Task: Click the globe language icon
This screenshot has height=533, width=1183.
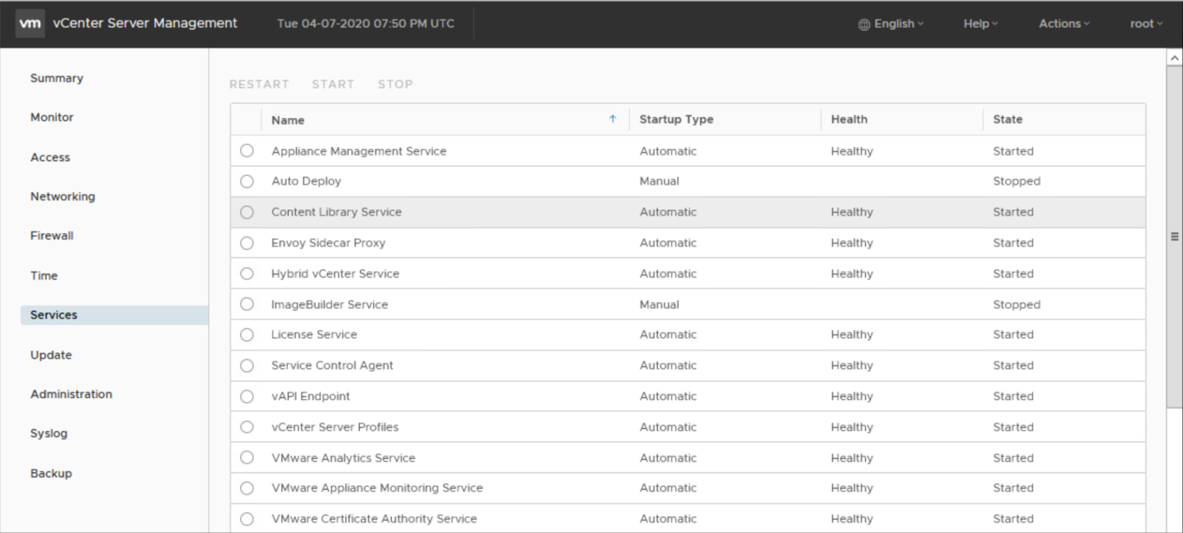Action: tap(864, 24)
